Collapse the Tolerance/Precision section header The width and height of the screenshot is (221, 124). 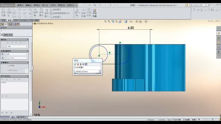(x=15, y=51)
